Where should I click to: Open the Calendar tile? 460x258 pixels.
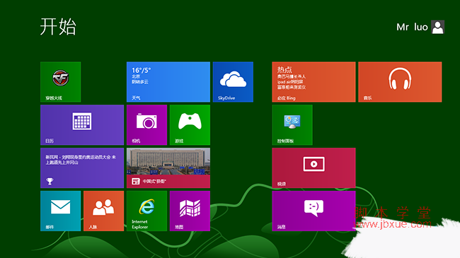(82, 125)
